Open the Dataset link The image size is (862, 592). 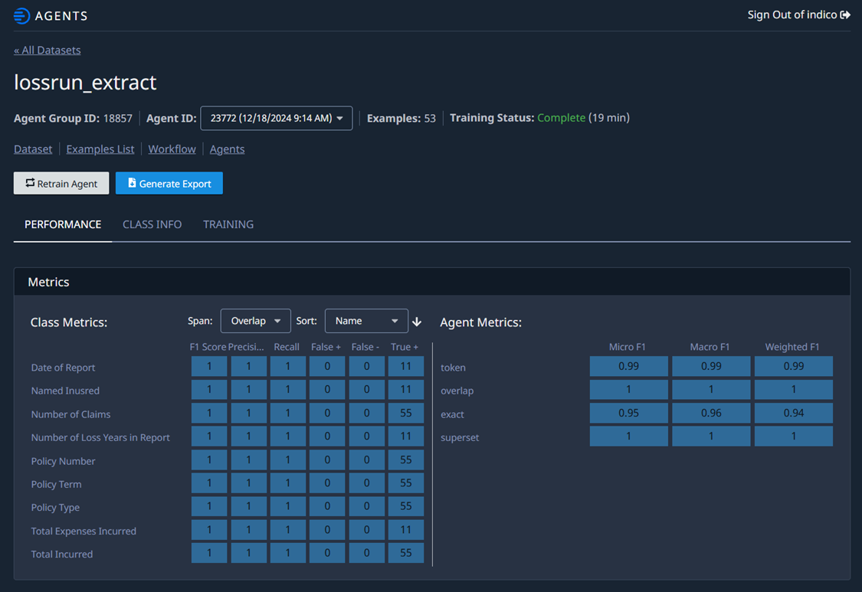pyautogui.click(x=33, y=149)
